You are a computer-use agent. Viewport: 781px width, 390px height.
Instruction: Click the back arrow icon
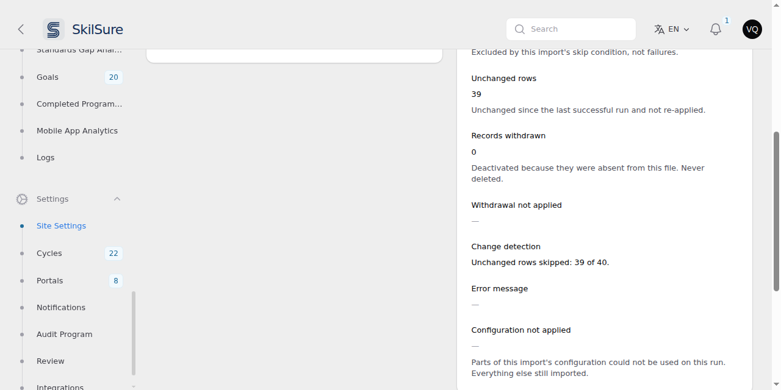click(21, 29)
